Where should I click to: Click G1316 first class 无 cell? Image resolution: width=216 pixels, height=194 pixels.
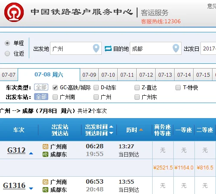coord(184,185)
